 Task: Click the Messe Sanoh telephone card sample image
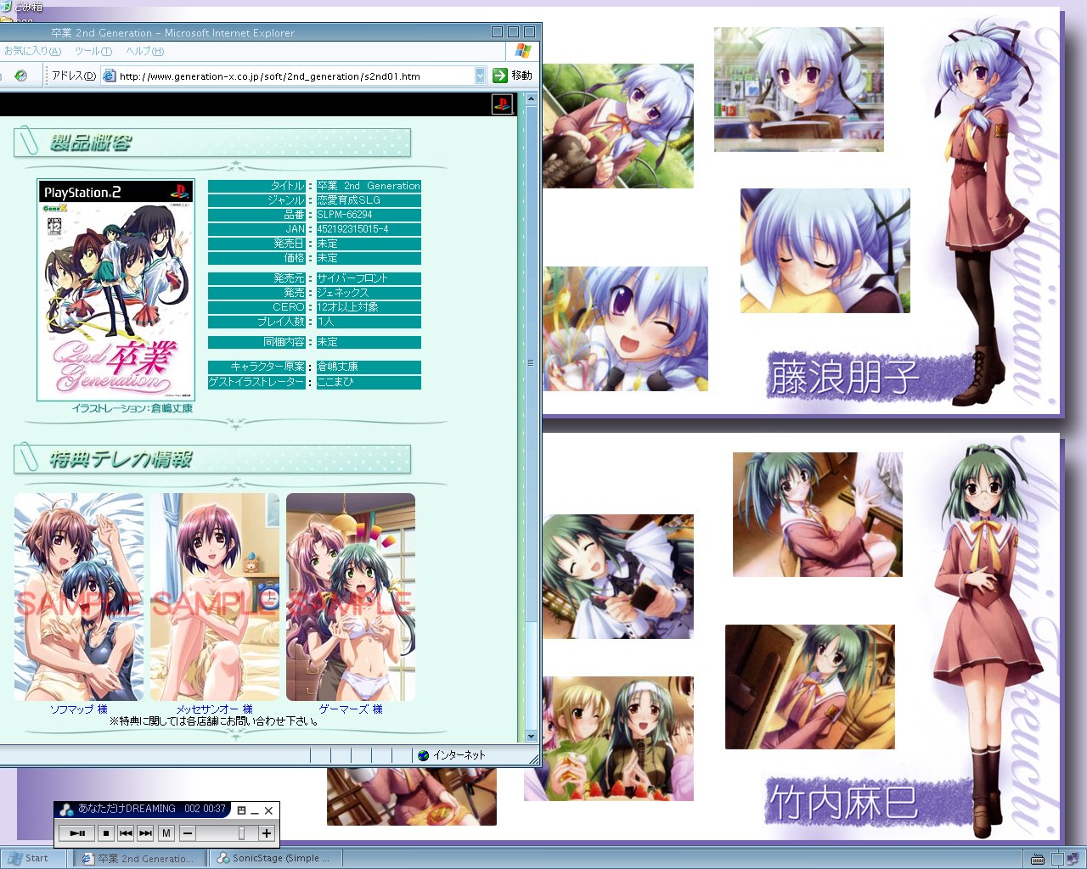[x=215, y=597]
